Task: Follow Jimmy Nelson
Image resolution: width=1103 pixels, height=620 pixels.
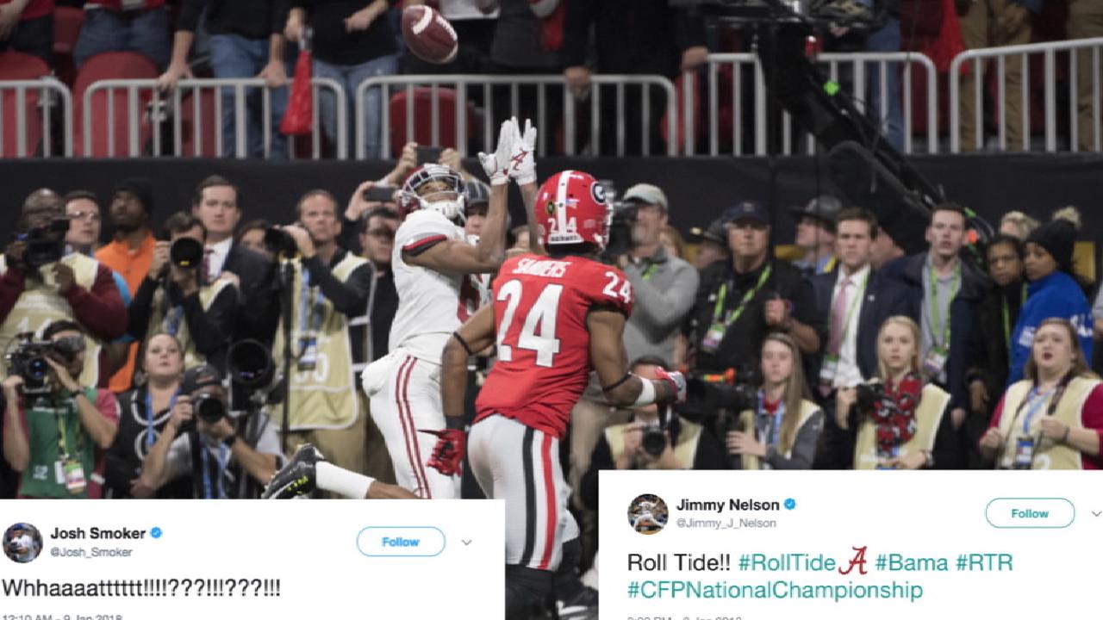Action: pos(1030,513)
